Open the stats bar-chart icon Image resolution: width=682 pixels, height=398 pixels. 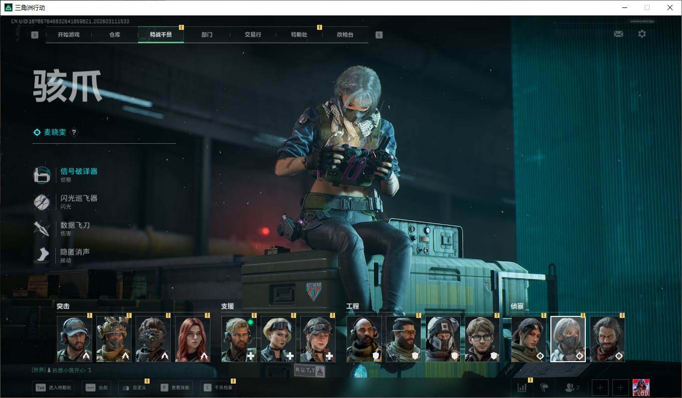tap(522, 388)
